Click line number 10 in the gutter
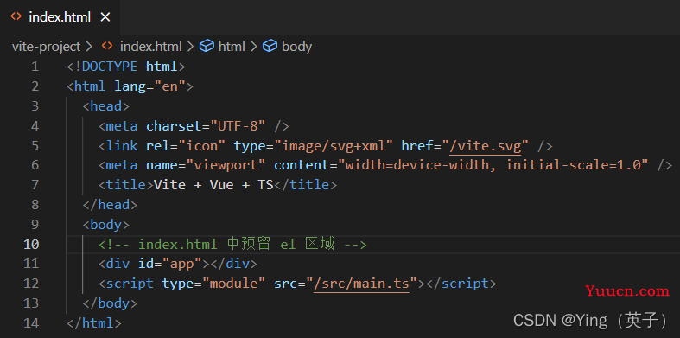Screen dimensions: 680x338 pyautogui.click(x=31, y=245)
